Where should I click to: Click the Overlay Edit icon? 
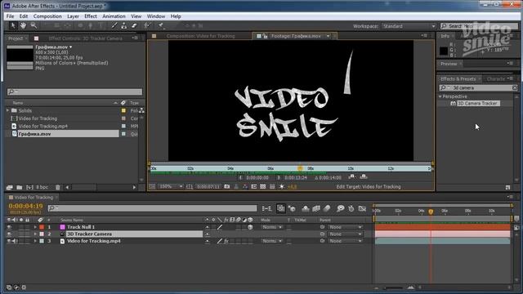[364, 176]
